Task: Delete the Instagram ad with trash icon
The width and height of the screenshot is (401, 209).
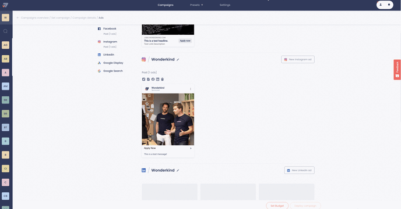Action: 163,80
